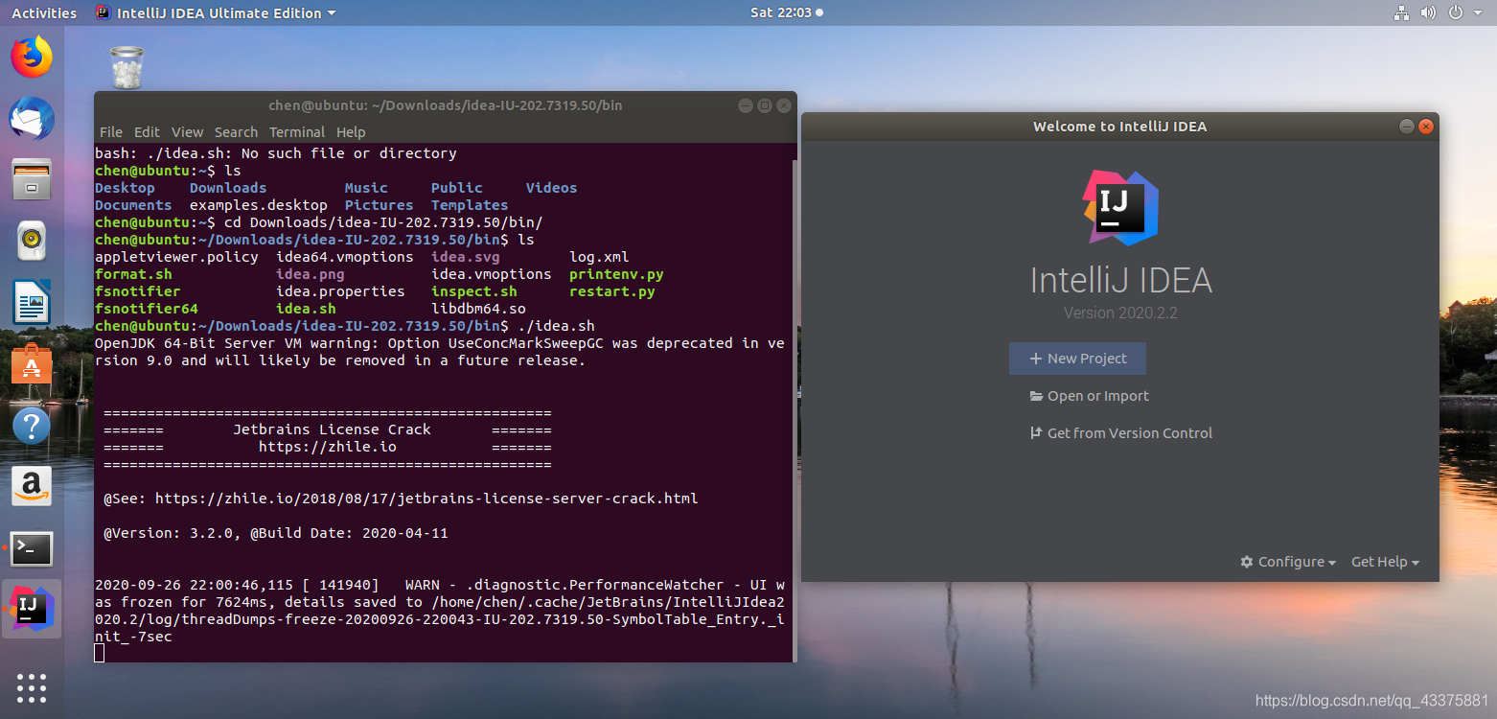Viewport: 1497px width, 719px height.
Task: Click the Terminal icon in the dock
Action: click(x=32, y=548)
